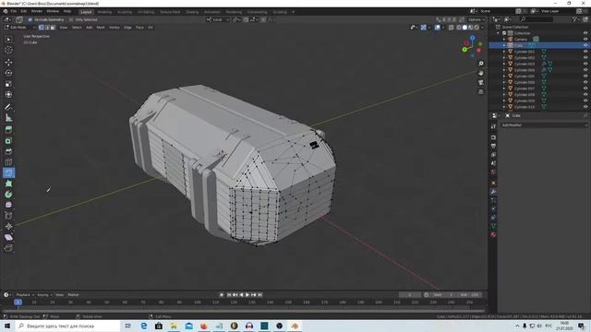The image size is (591, 332).
Task: Toggle Only Selected checkbox
Action: pos(71,19)
